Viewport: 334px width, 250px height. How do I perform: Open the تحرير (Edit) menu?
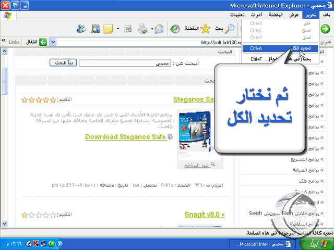[x=311, y=15]
